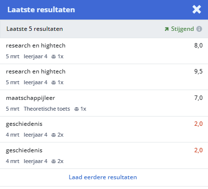The height and width of the screenshot is (189, 208).
Task: Load earlier results via Laad eerdere resultaten
Action: [x=103, y=177]
